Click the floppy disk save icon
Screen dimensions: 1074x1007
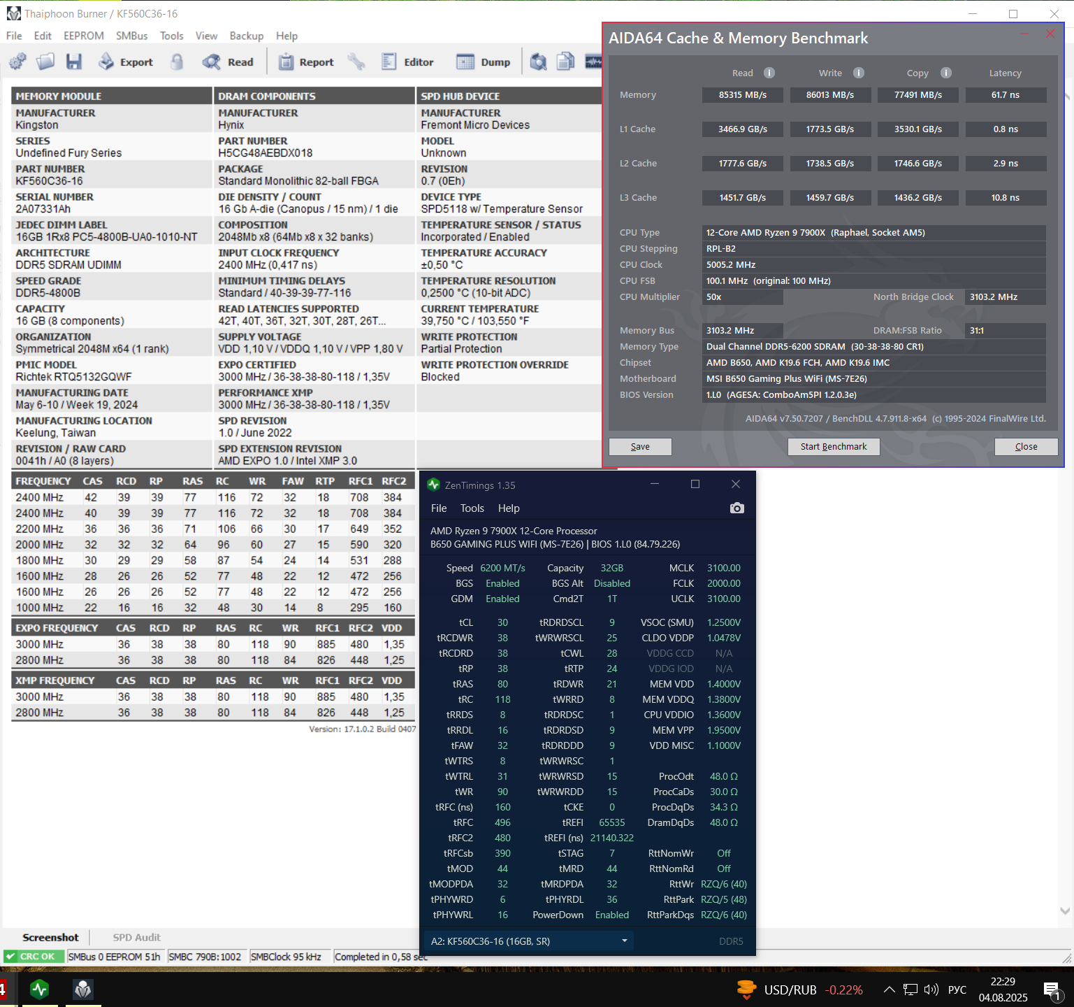[74, 62]
